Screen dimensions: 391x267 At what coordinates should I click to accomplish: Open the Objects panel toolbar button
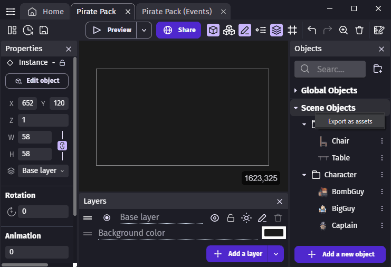[213, 30]
